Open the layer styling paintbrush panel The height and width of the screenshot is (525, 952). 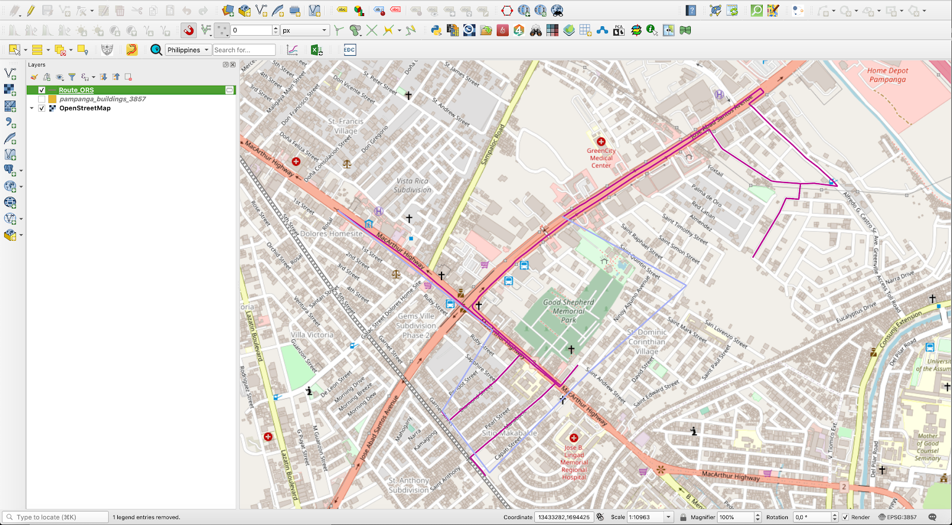(x=34, y=77)
